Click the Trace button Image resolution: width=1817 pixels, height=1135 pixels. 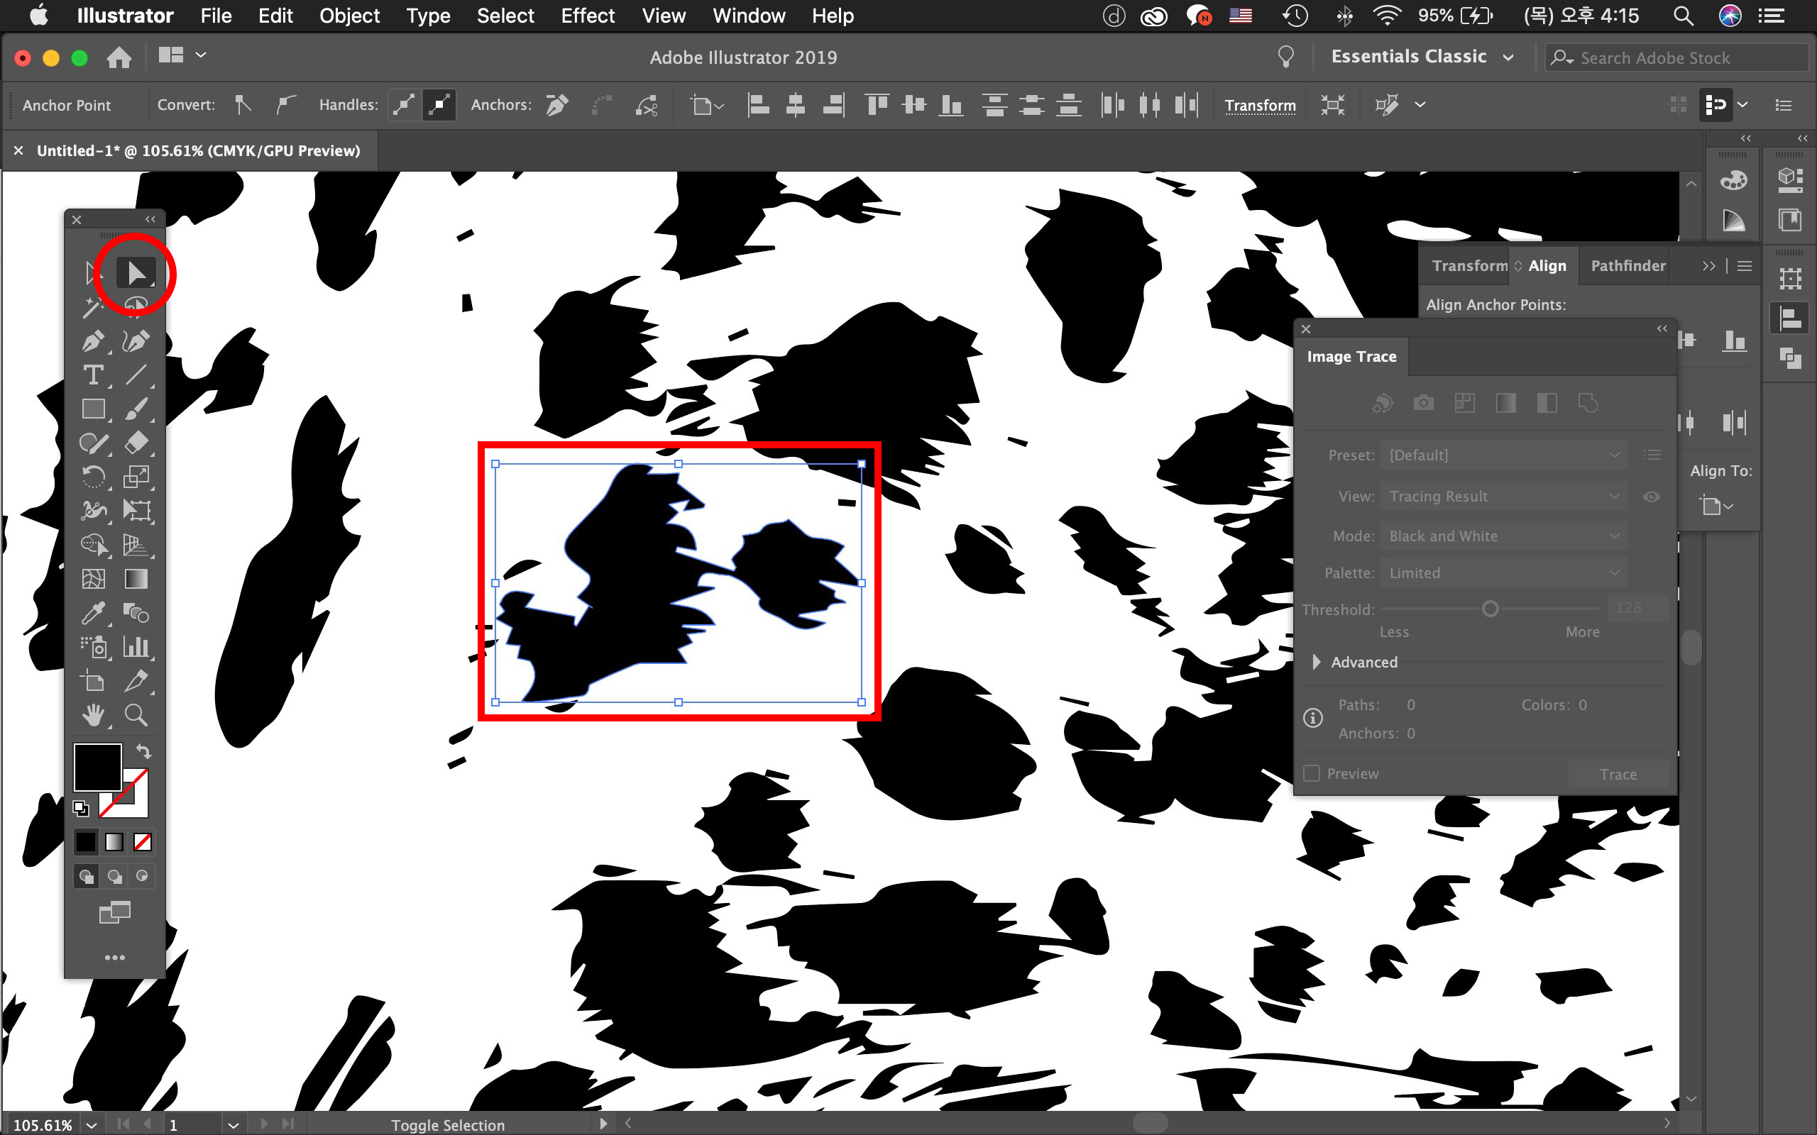point(1618,774)
